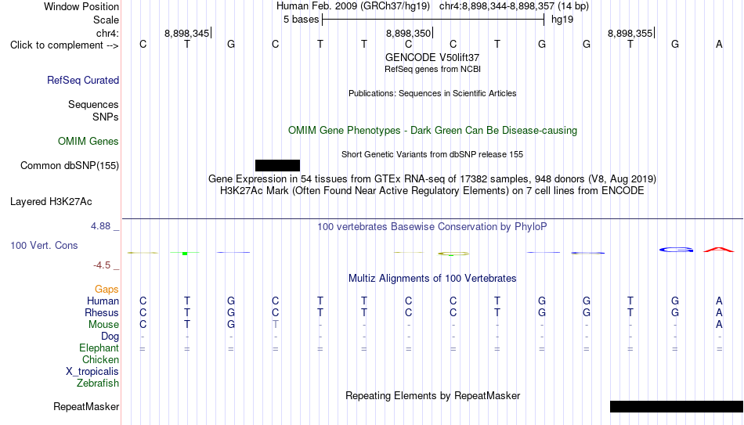Click the Human species label
The width and height of the screenshot is (744, 425).
[x=103, y=301]
